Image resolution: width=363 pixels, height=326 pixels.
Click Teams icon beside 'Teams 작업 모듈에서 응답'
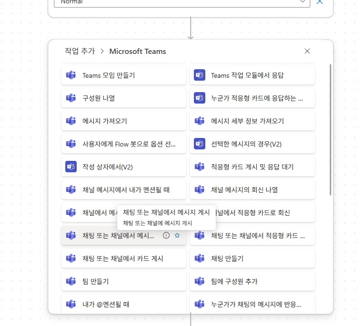click(200, 75)
